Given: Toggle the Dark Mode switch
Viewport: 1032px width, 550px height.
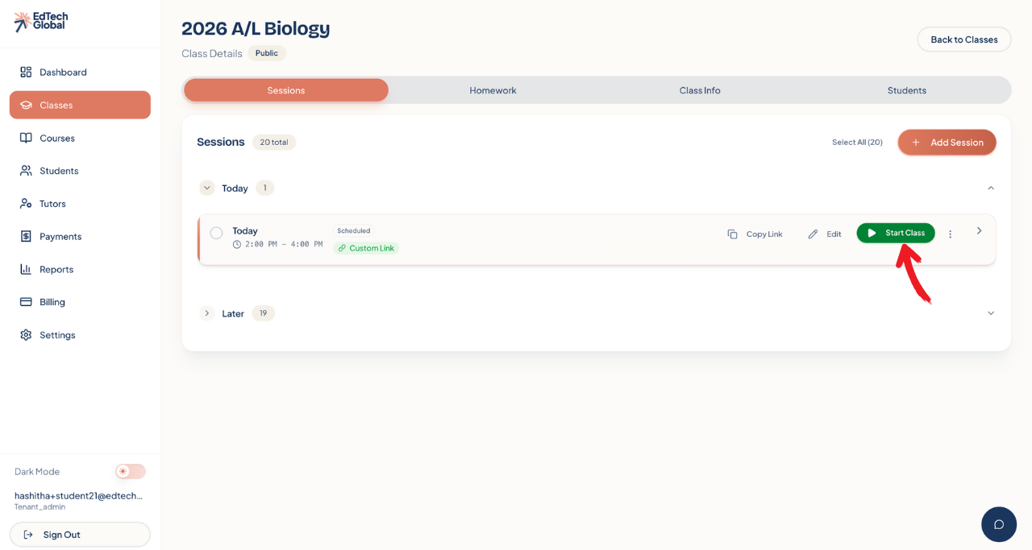Looking at the screenshot, I should (x=130, y=472).
